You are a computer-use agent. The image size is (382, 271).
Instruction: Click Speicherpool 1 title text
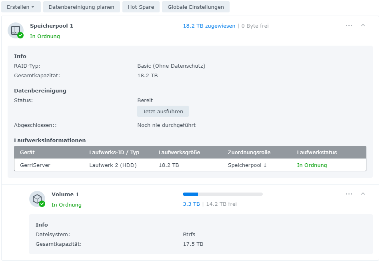(52, 26)
